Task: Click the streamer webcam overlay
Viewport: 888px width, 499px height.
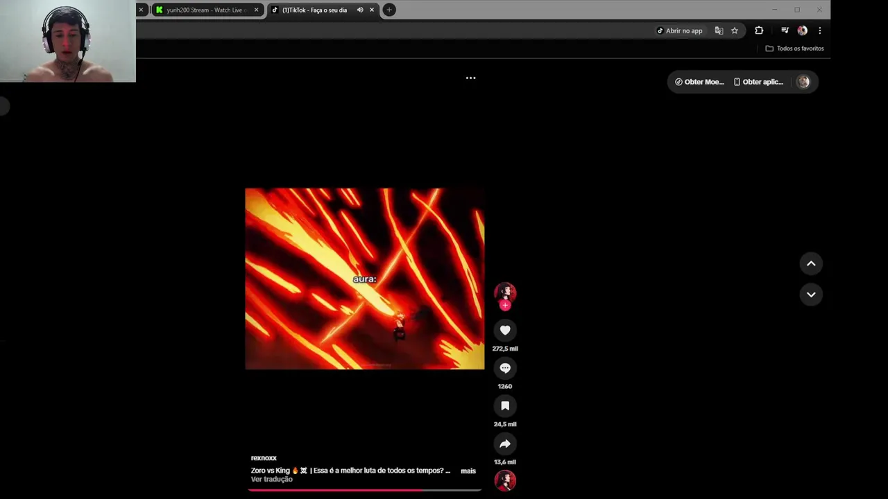Action: [x=68, y=41]
